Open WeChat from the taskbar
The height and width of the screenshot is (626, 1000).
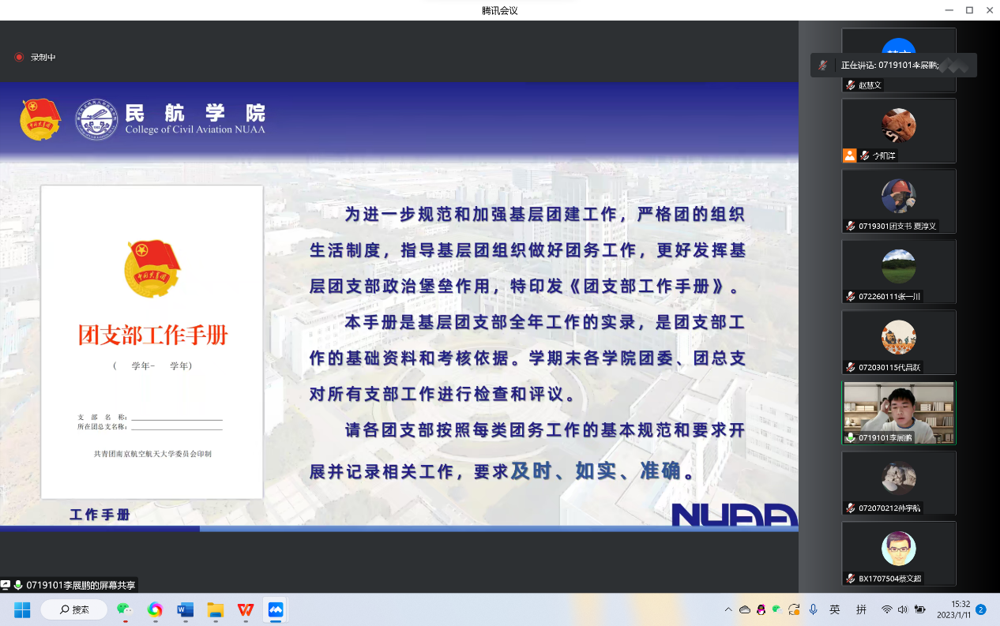click(x=124, y=609)
